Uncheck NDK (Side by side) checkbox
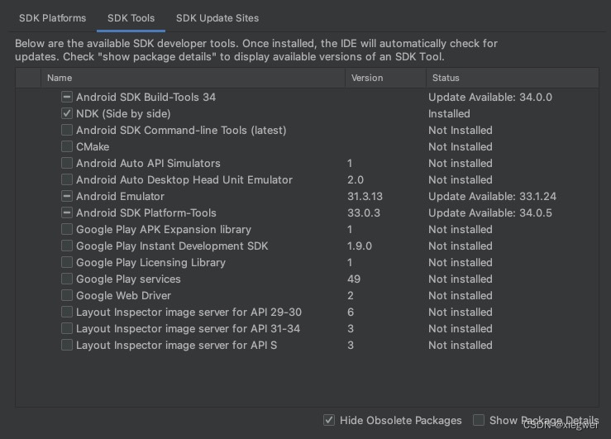611x439 pixels. (x=67, y=113)
